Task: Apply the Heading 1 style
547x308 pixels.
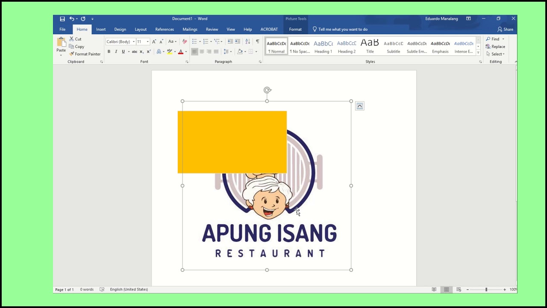Action: pos(323,46)
